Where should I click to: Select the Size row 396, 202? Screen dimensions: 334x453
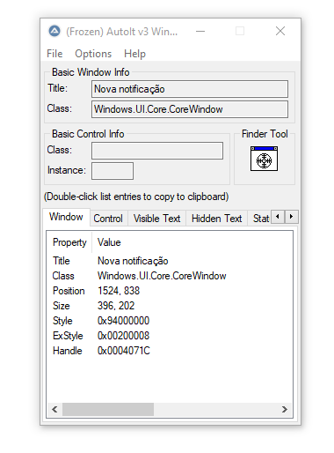170,306
